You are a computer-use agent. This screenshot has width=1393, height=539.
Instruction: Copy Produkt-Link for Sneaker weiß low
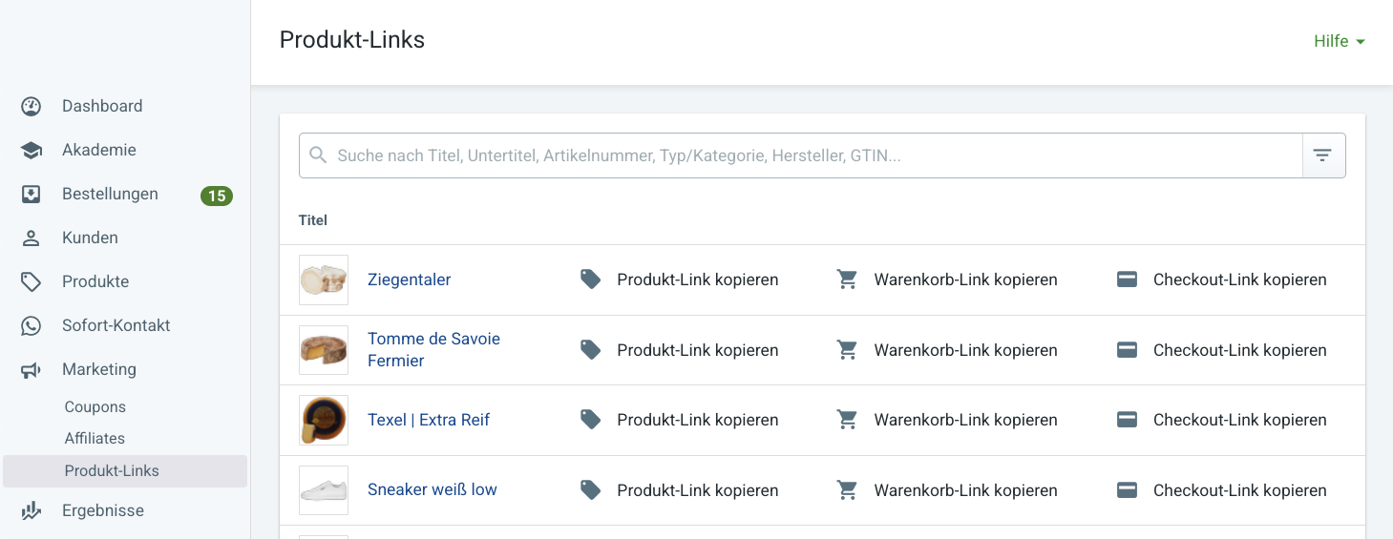click(698, 490)
